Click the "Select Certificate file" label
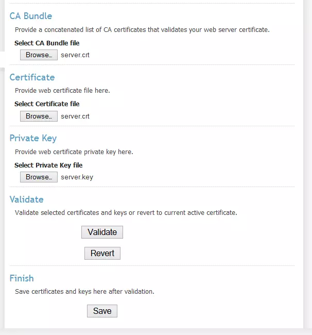This screenshot has height=335, width=312. pos(47,104)
